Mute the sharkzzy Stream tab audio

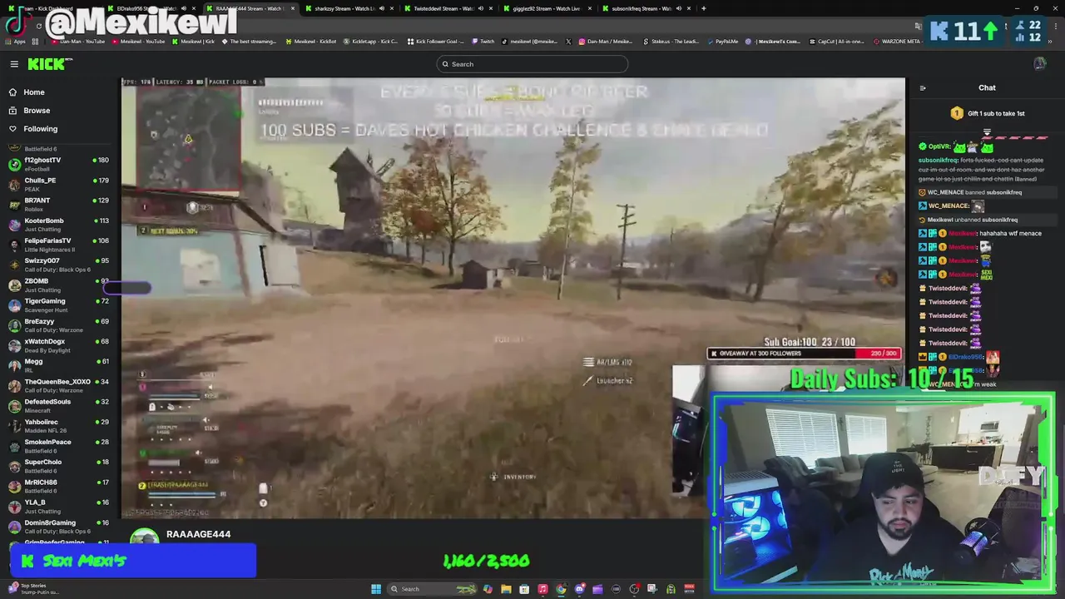click(x=381, y=8)
